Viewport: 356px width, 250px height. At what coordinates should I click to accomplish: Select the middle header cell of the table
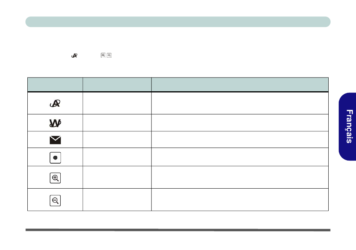click(117, 85)
